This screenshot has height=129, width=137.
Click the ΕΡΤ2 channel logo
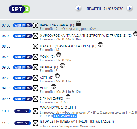(19, 9)
